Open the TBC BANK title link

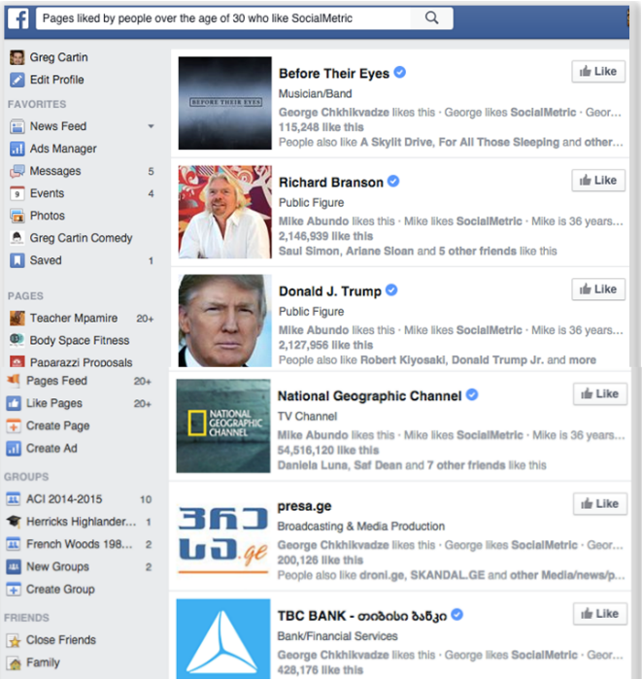[362, 616]
